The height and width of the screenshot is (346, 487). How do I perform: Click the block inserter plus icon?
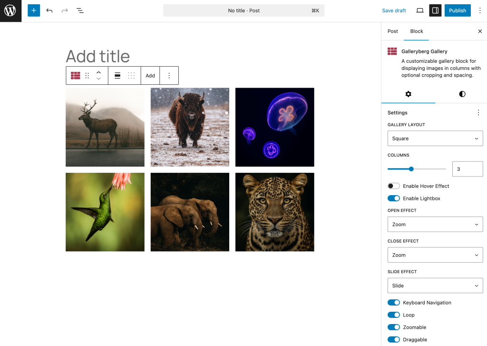tap(34, 10)
